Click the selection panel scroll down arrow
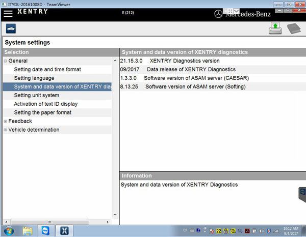 click(x=115, y=215)
